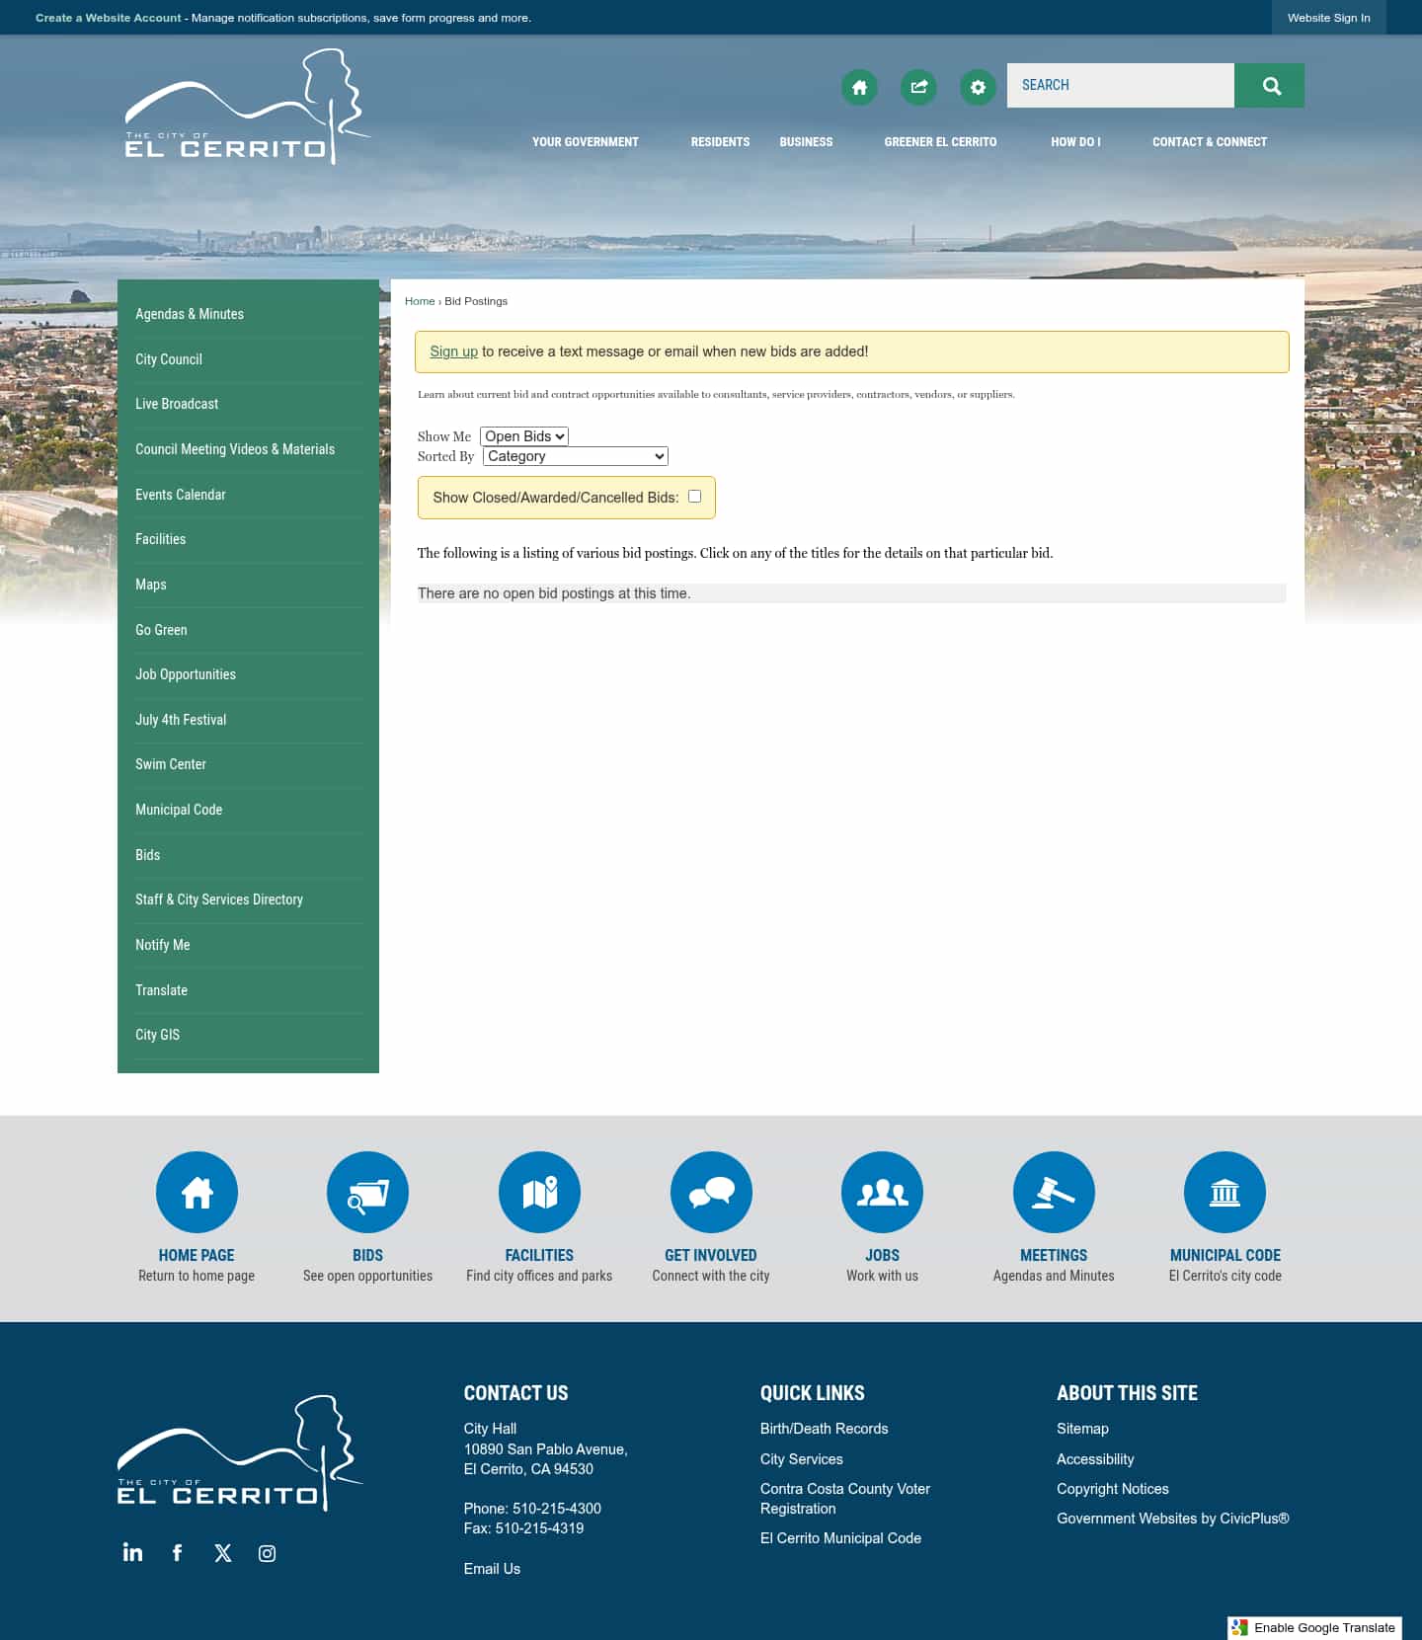The image size is (1422, 1640).
Task: Visit the Instagram icon in footer
Action: point(267,1553)
